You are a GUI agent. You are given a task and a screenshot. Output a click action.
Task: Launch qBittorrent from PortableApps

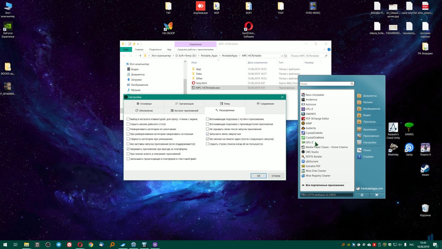[310, 161]
